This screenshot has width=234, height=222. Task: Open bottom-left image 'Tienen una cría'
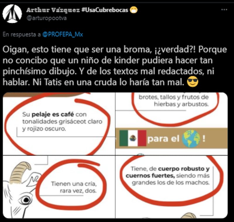(59, 187)
